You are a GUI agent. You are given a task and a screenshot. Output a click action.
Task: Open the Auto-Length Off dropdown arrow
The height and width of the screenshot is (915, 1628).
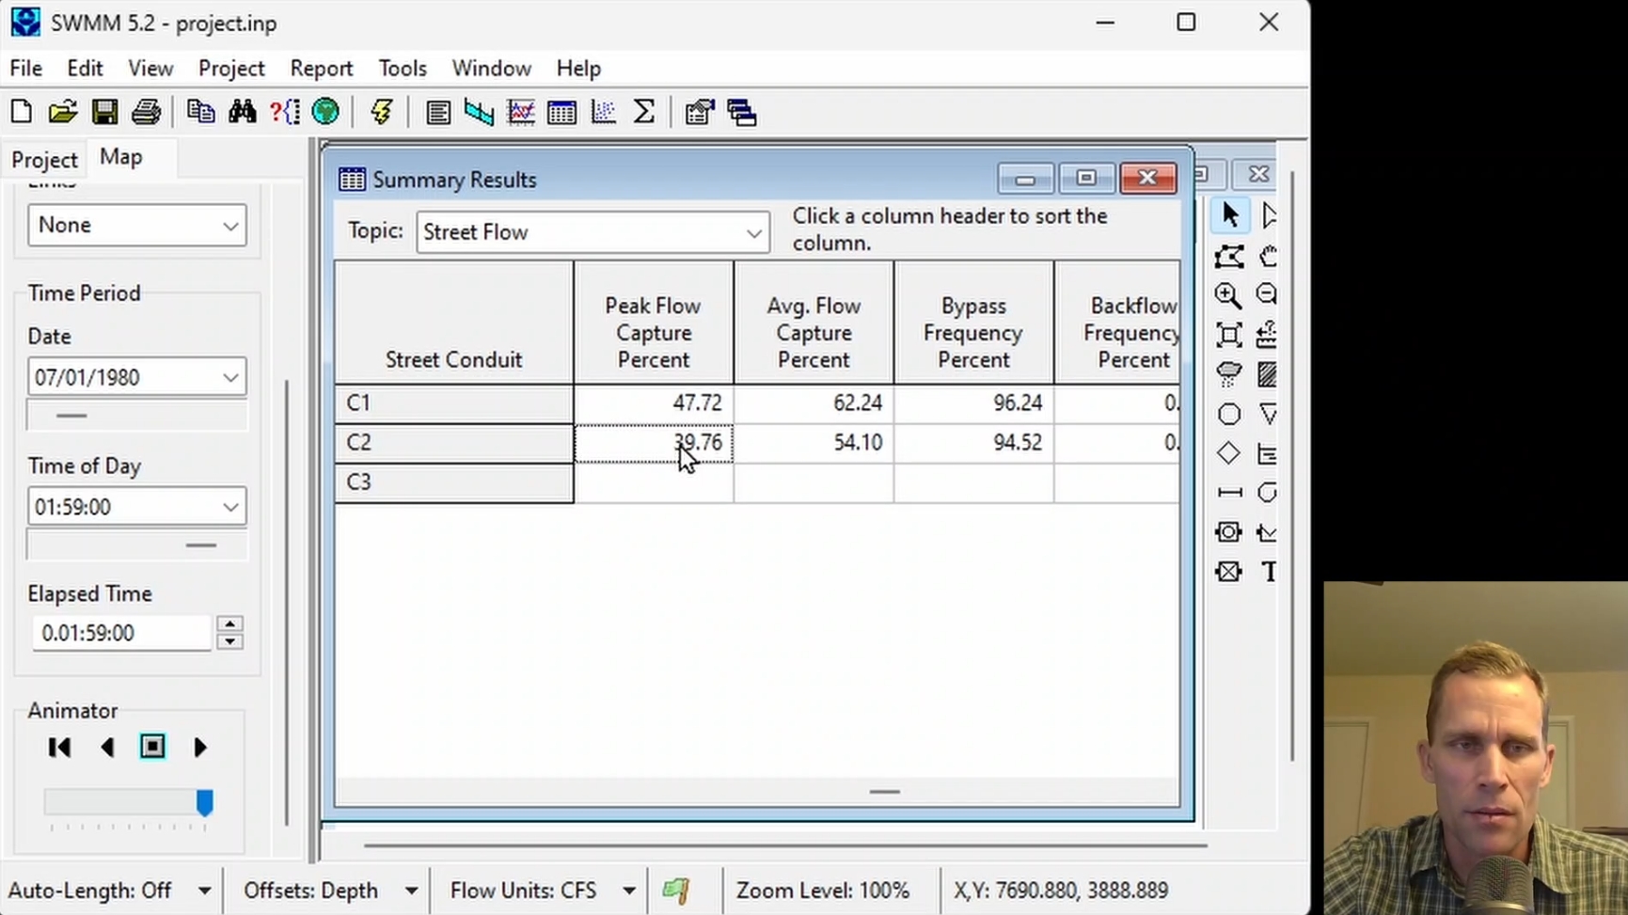(204, 891)
